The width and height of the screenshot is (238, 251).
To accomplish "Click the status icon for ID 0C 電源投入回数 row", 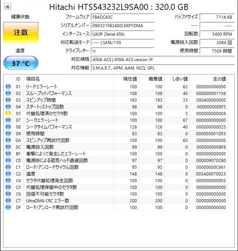I will pyautogui.click(x=8, y=147).
